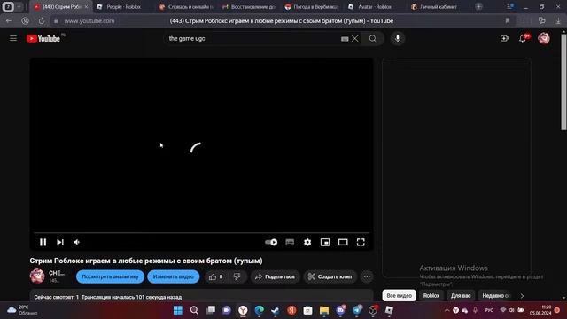
Task: Click the video title heading
Action: [146, 261]
